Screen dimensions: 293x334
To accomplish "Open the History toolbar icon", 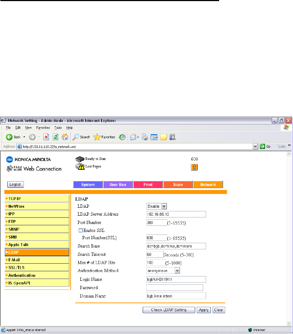I will coord(122,137).
